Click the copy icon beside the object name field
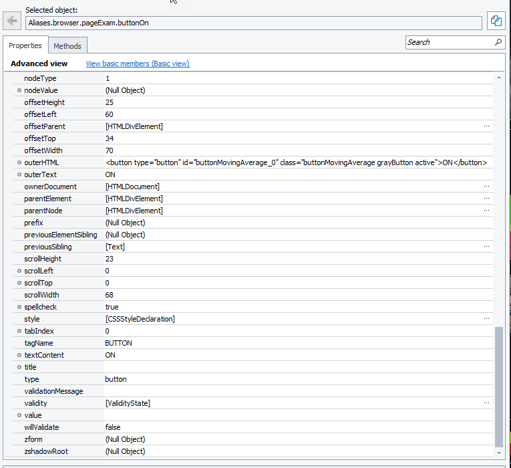This screenshot has width=511, height=468. (496, 21)
